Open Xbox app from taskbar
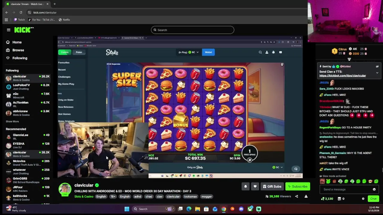The width and height of the screenshot is (383, 215). tap(250, 209)
